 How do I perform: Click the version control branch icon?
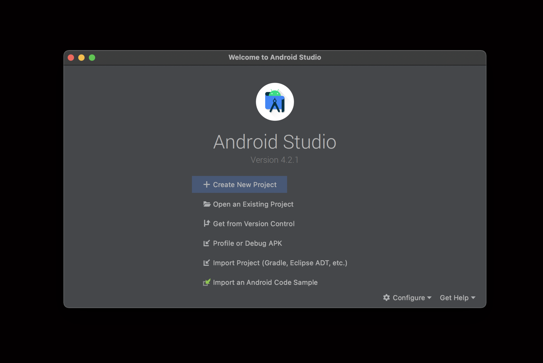pos(207,223)
